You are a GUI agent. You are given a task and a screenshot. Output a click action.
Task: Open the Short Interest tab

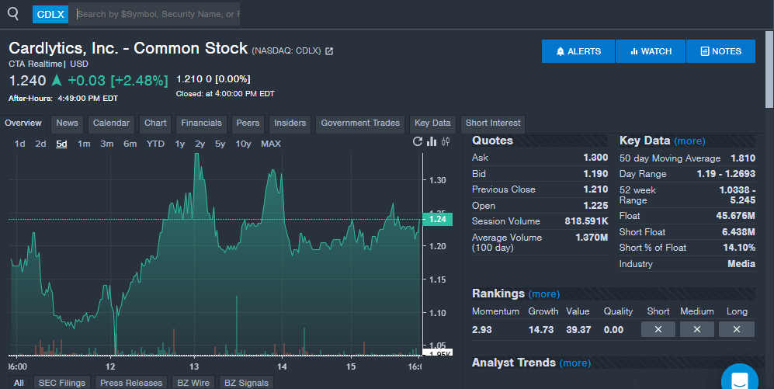pos(493,123)
